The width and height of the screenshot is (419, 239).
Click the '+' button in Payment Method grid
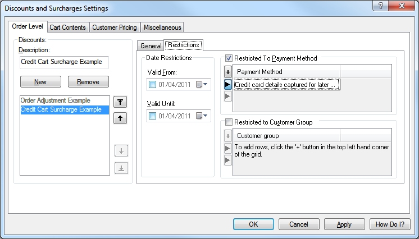click(227, 72)
